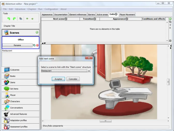Click delete exit row grey icon
Viewport: 174px width, 131px height.
click(170, 41)
